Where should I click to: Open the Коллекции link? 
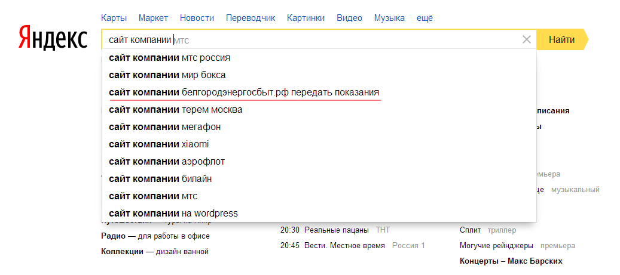coord(122,252)
